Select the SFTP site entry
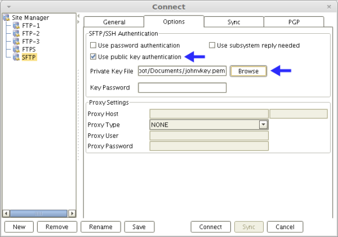Image resolution: width=338 pixels, height=237 pixels. click(29, 57)
